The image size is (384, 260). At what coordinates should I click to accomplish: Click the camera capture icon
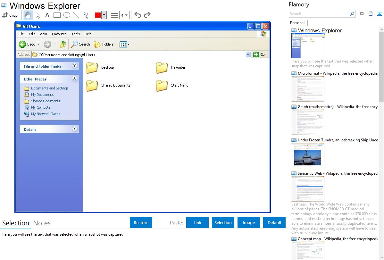pyautogui.click(x=362, y=14)
